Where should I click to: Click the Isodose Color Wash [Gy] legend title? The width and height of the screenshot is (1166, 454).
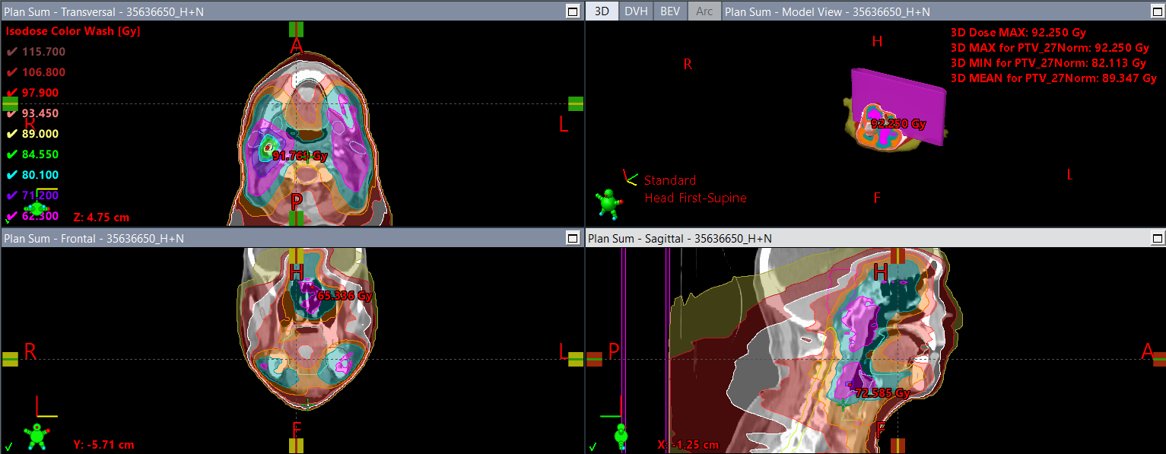pos(73,31)
